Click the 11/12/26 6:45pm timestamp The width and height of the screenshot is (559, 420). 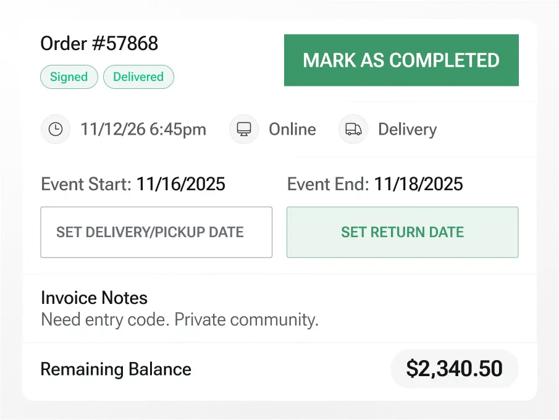click(143, 130)
